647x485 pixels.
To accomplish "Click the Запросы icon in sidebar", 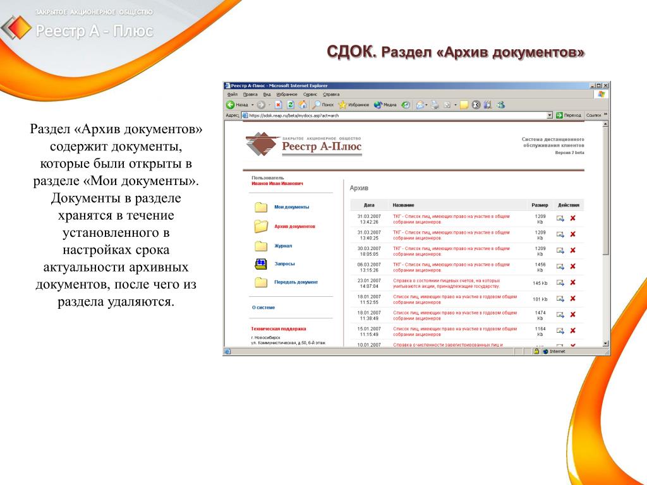I will click(x=261, y=264).
